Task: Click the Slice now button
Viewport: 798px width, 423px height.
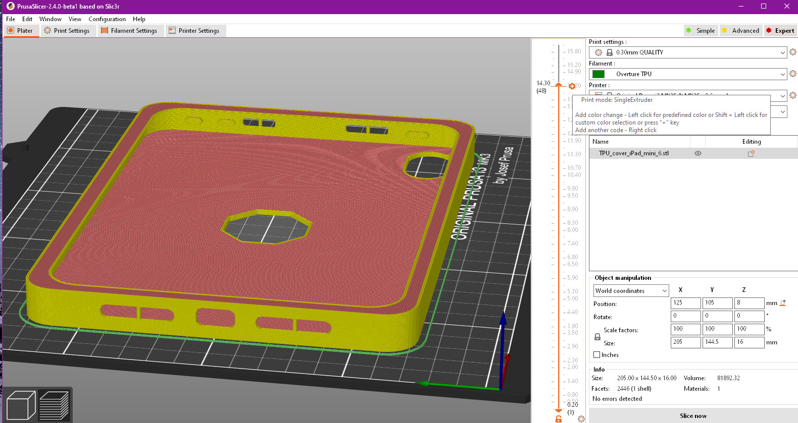Action: 693,416
